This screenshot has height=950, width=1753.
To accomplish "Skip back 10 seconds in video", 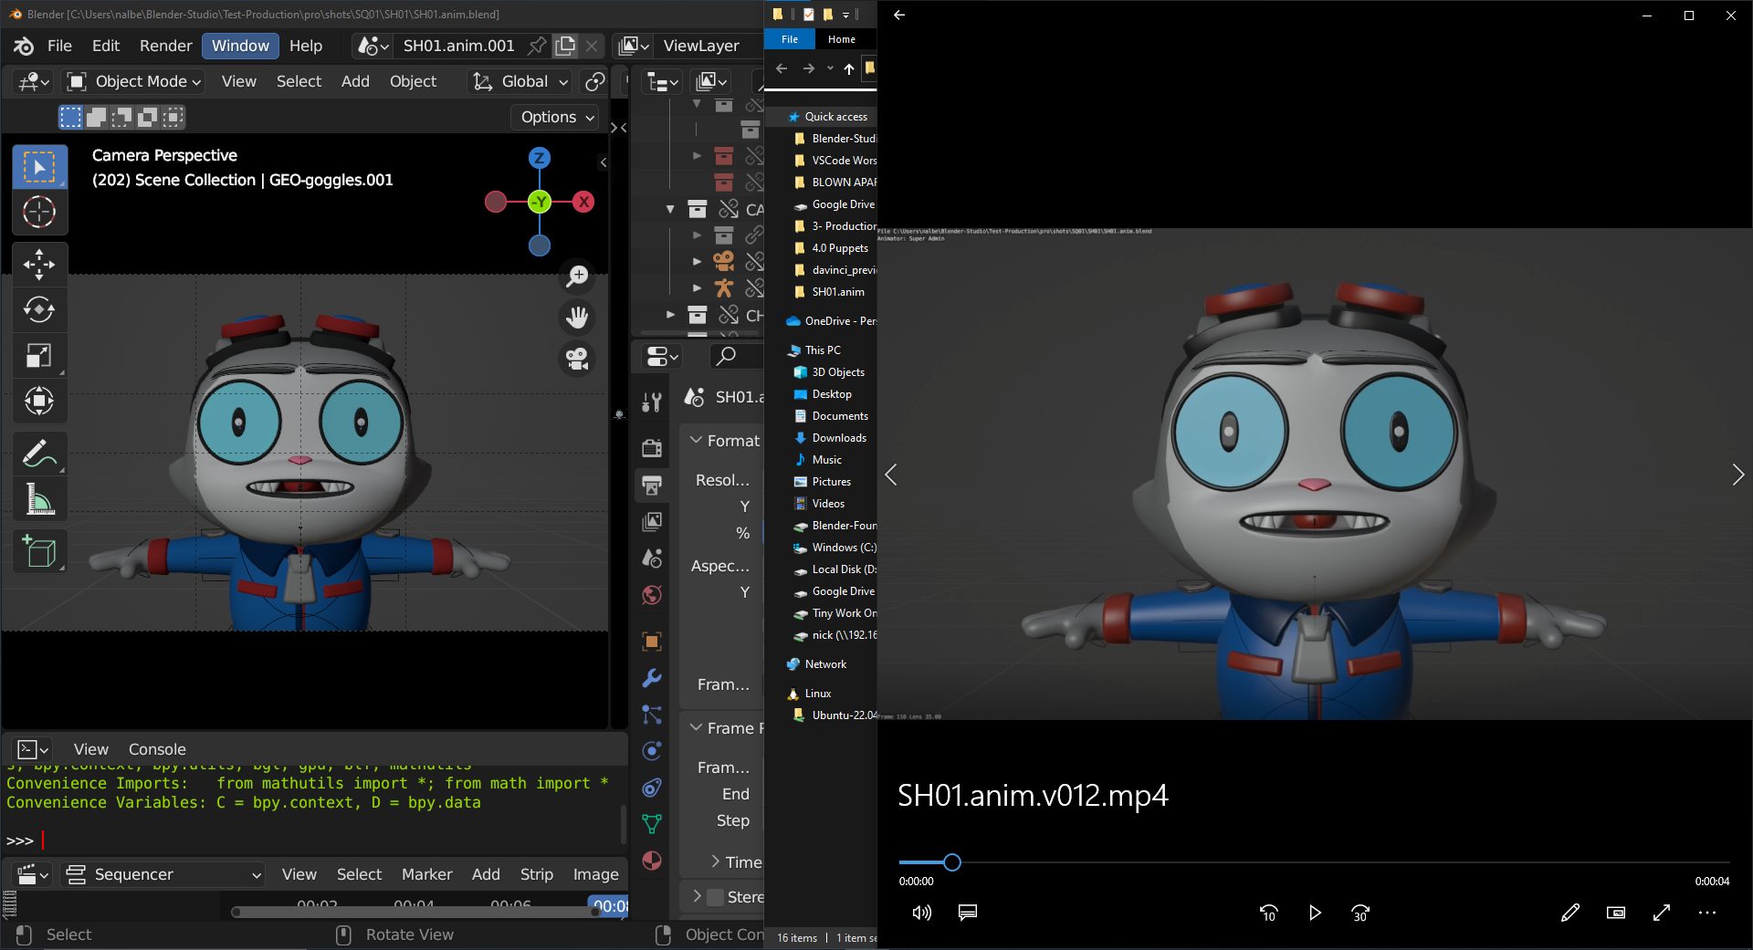I will pyautogui.click(x=1269, y=913).
